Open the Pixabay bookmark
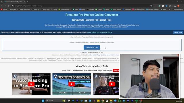Viewport: 184px width, 103px height. click(99, 9)
